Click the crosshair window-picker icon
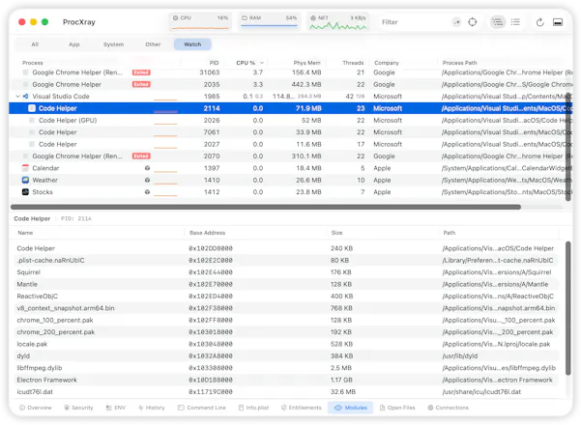The height and width of the screenshot is (425, 581). [473, 22]
